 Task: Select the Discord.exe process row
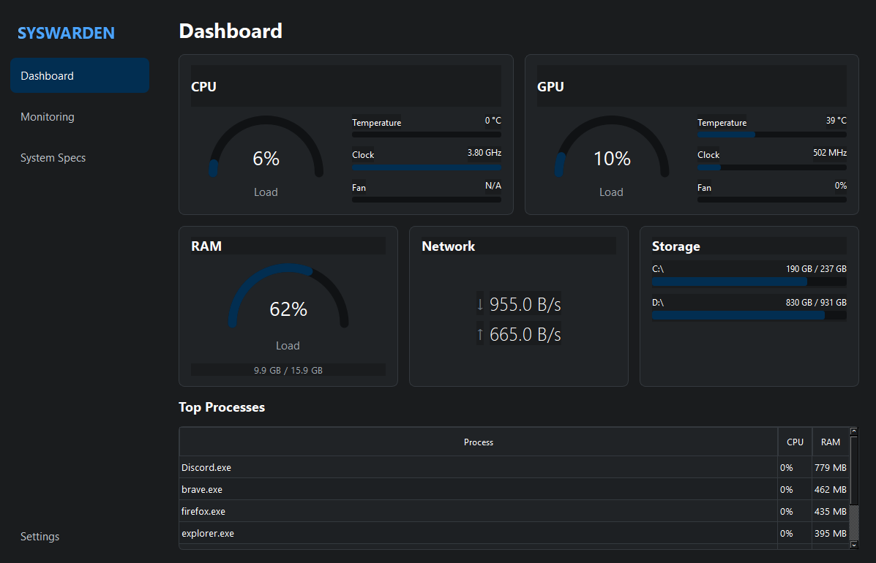tap(514, 467)
